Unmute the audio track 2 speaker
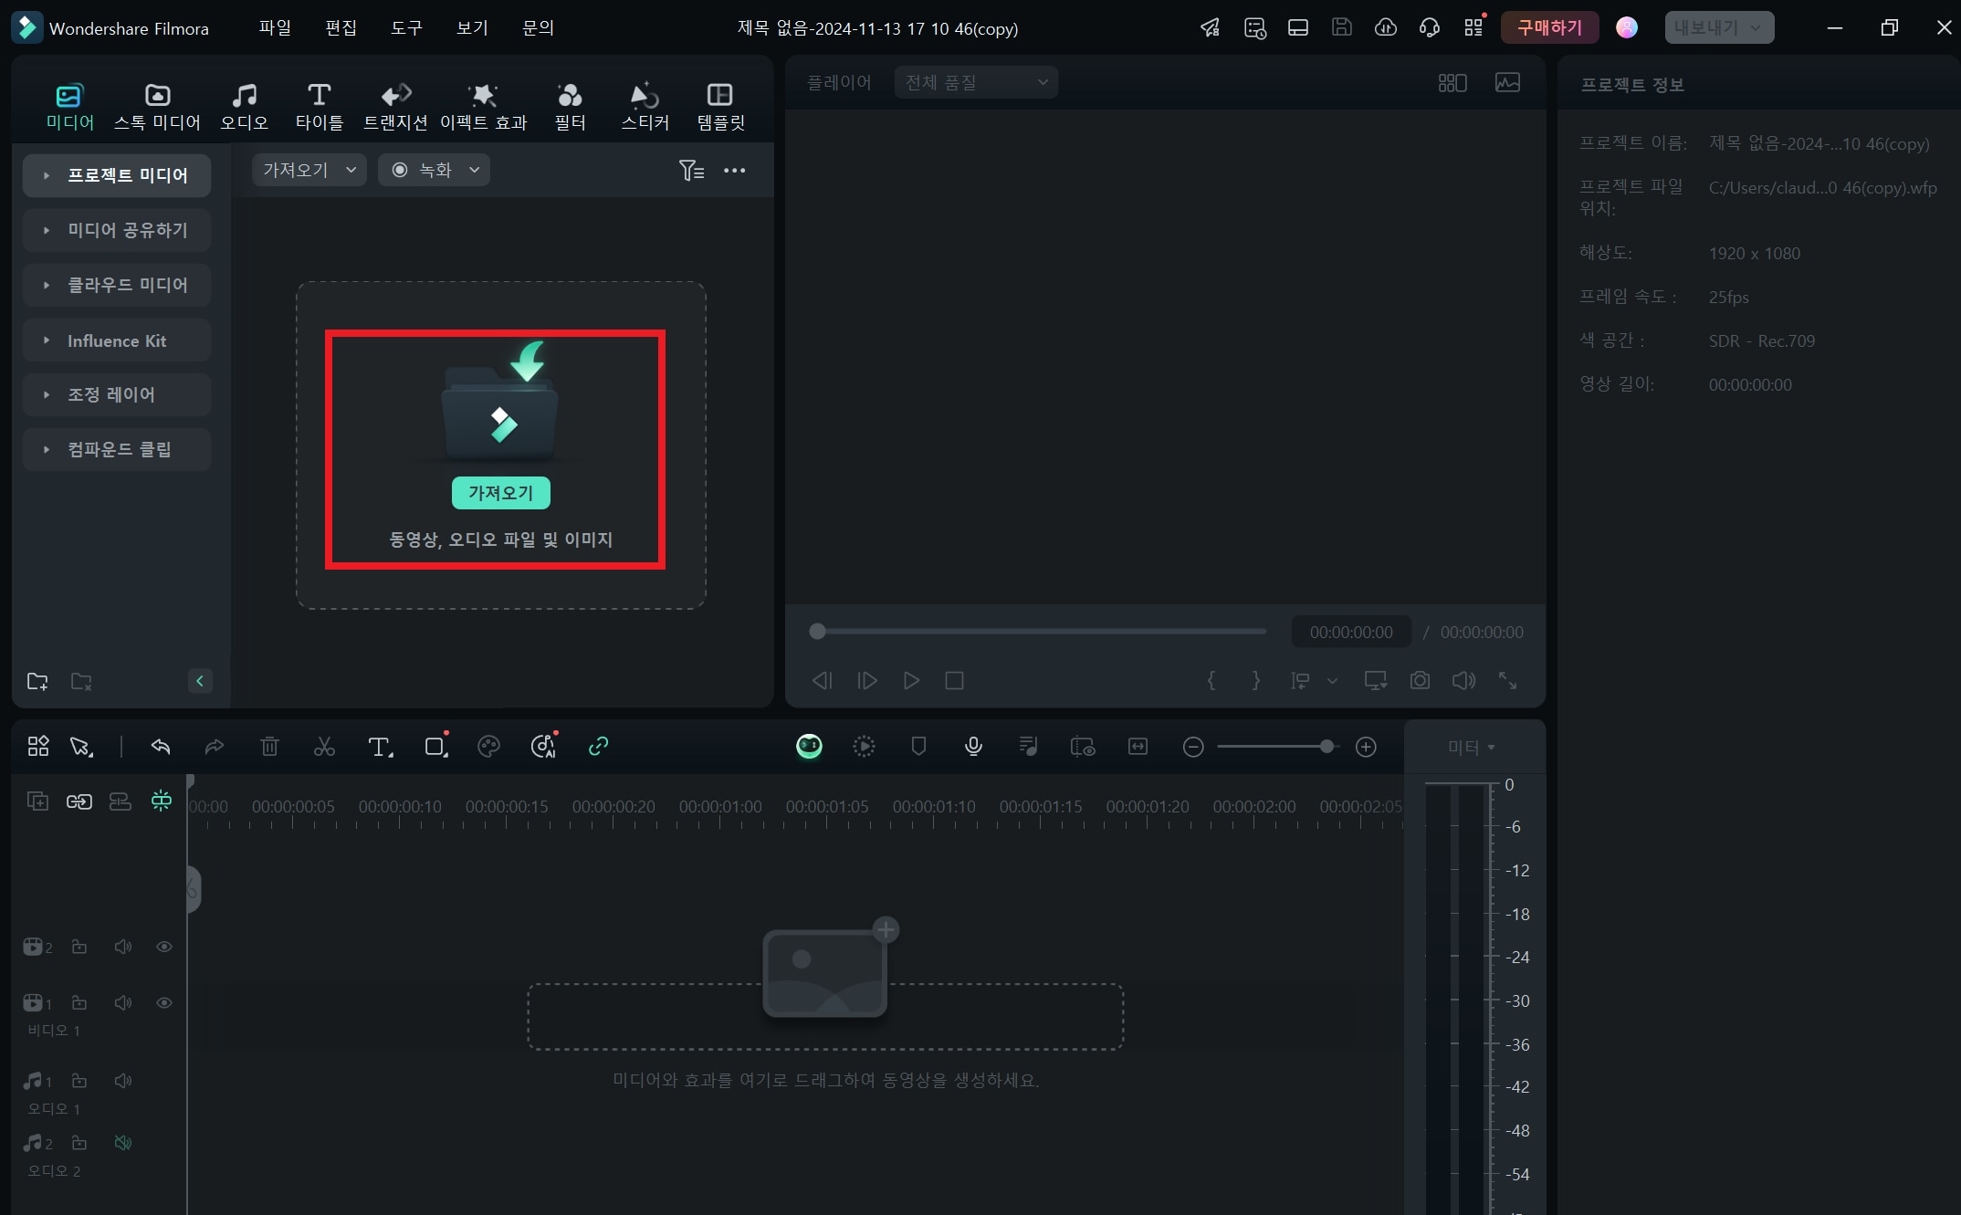The width and height of the screenshot is (1961, 1215). [123, 1143]
